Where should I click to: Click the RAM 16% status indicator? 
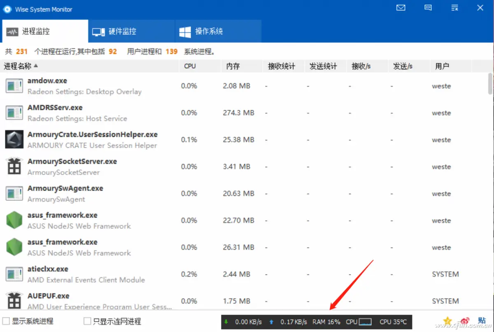[327, 322]
